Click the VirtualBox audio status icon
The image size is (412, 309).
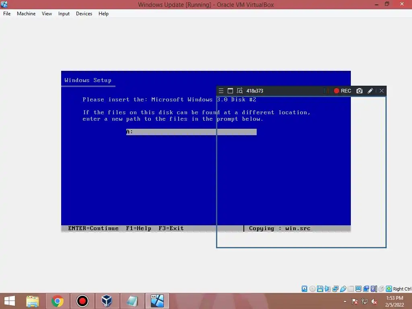point(328,289)
